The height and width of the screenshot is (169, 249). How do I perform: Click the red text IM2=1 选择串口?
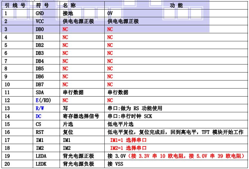(128, 148)
